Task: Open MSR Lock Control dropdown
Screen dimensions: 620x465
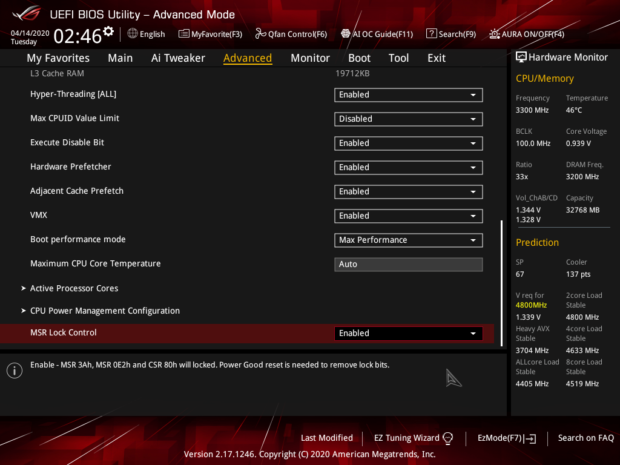Action: [409, 334]
